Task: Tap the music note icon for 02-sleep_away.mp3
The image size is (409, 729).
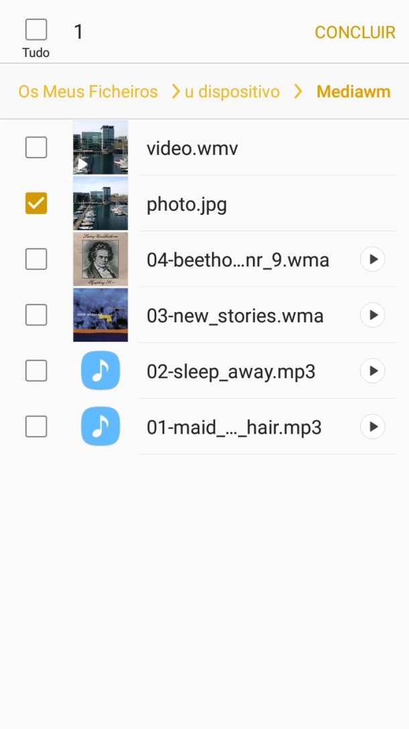Action: pos(101,371)
